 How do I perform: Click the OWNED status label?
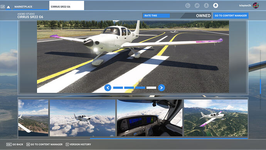[203, 15]
